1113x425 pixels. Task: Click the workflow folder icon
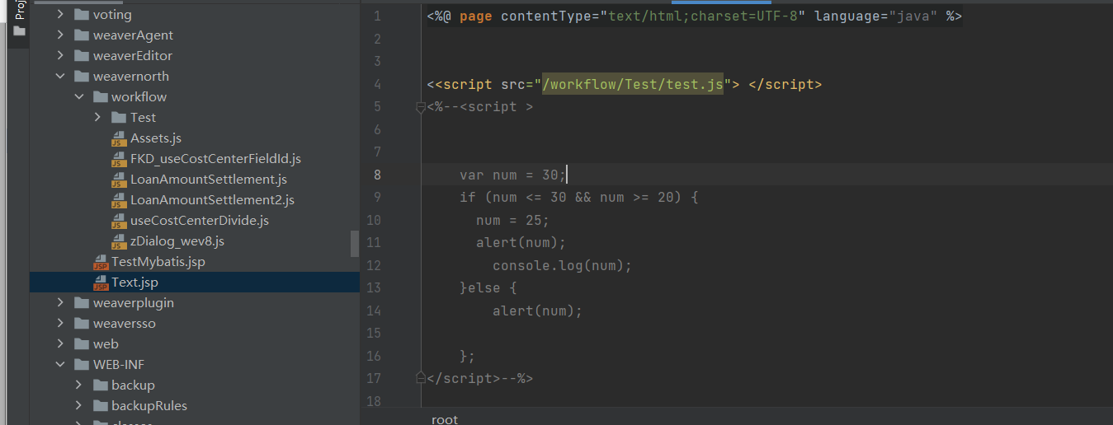(x=100, y=97)
